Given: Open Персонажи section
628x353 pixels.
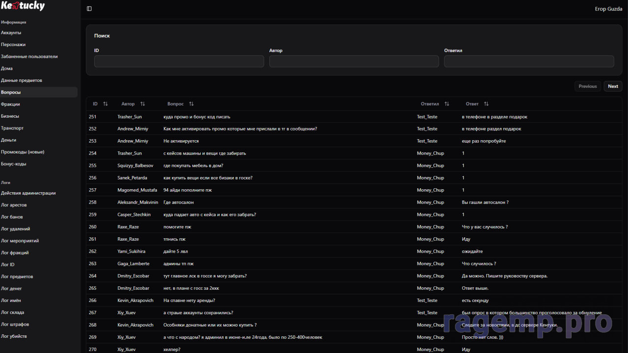Looking at the screenshot, I should [x=13, y=45].
